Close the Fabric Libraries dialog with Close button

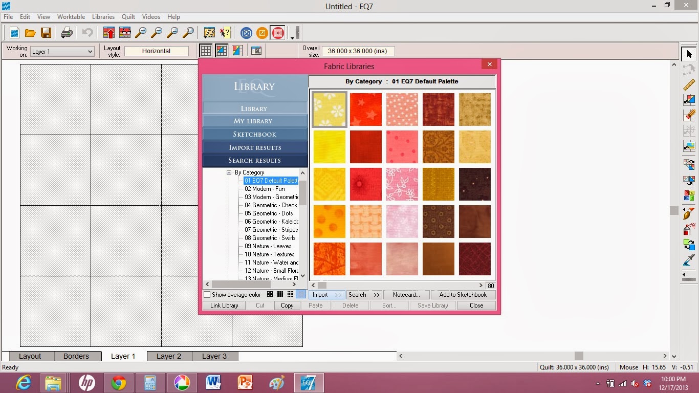pos(476,305)
